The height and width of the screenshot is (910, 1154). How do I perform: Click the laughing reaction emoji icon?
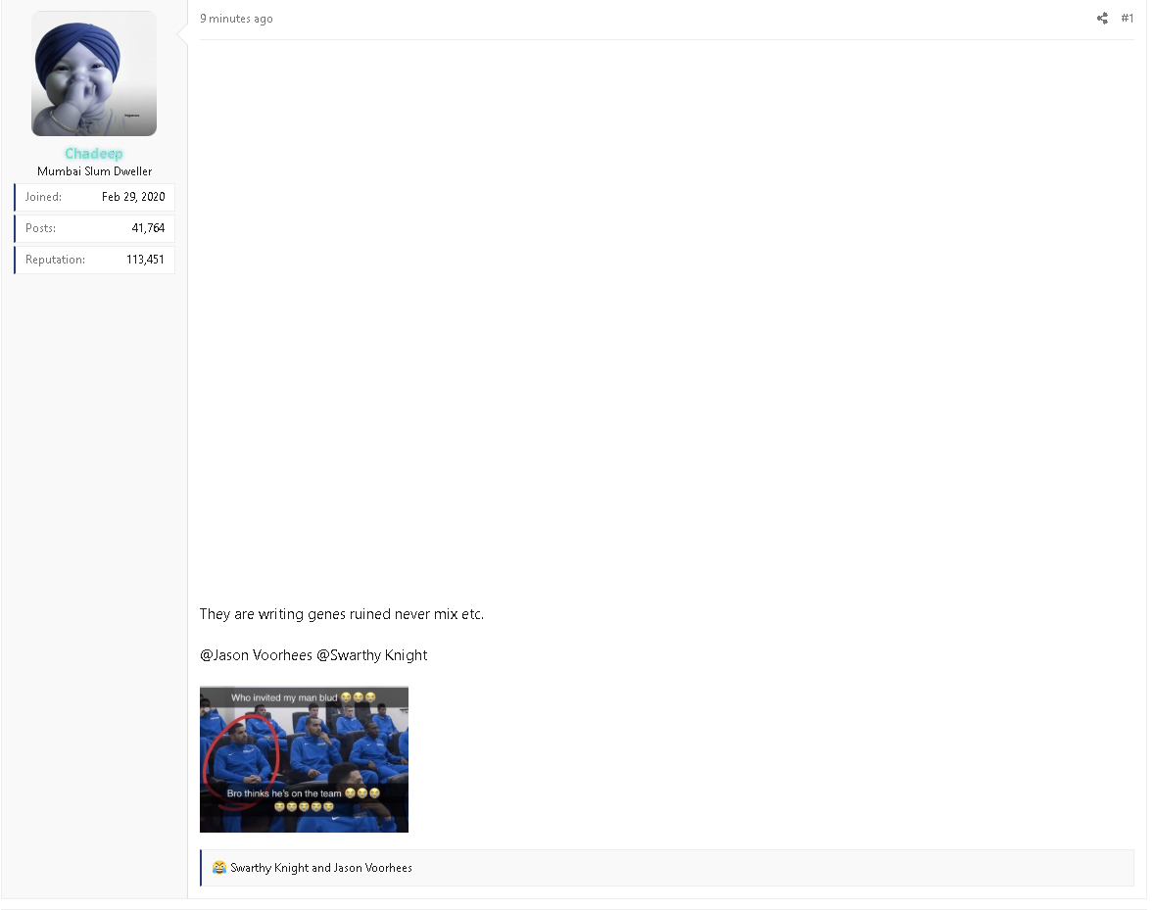(219, 868)
